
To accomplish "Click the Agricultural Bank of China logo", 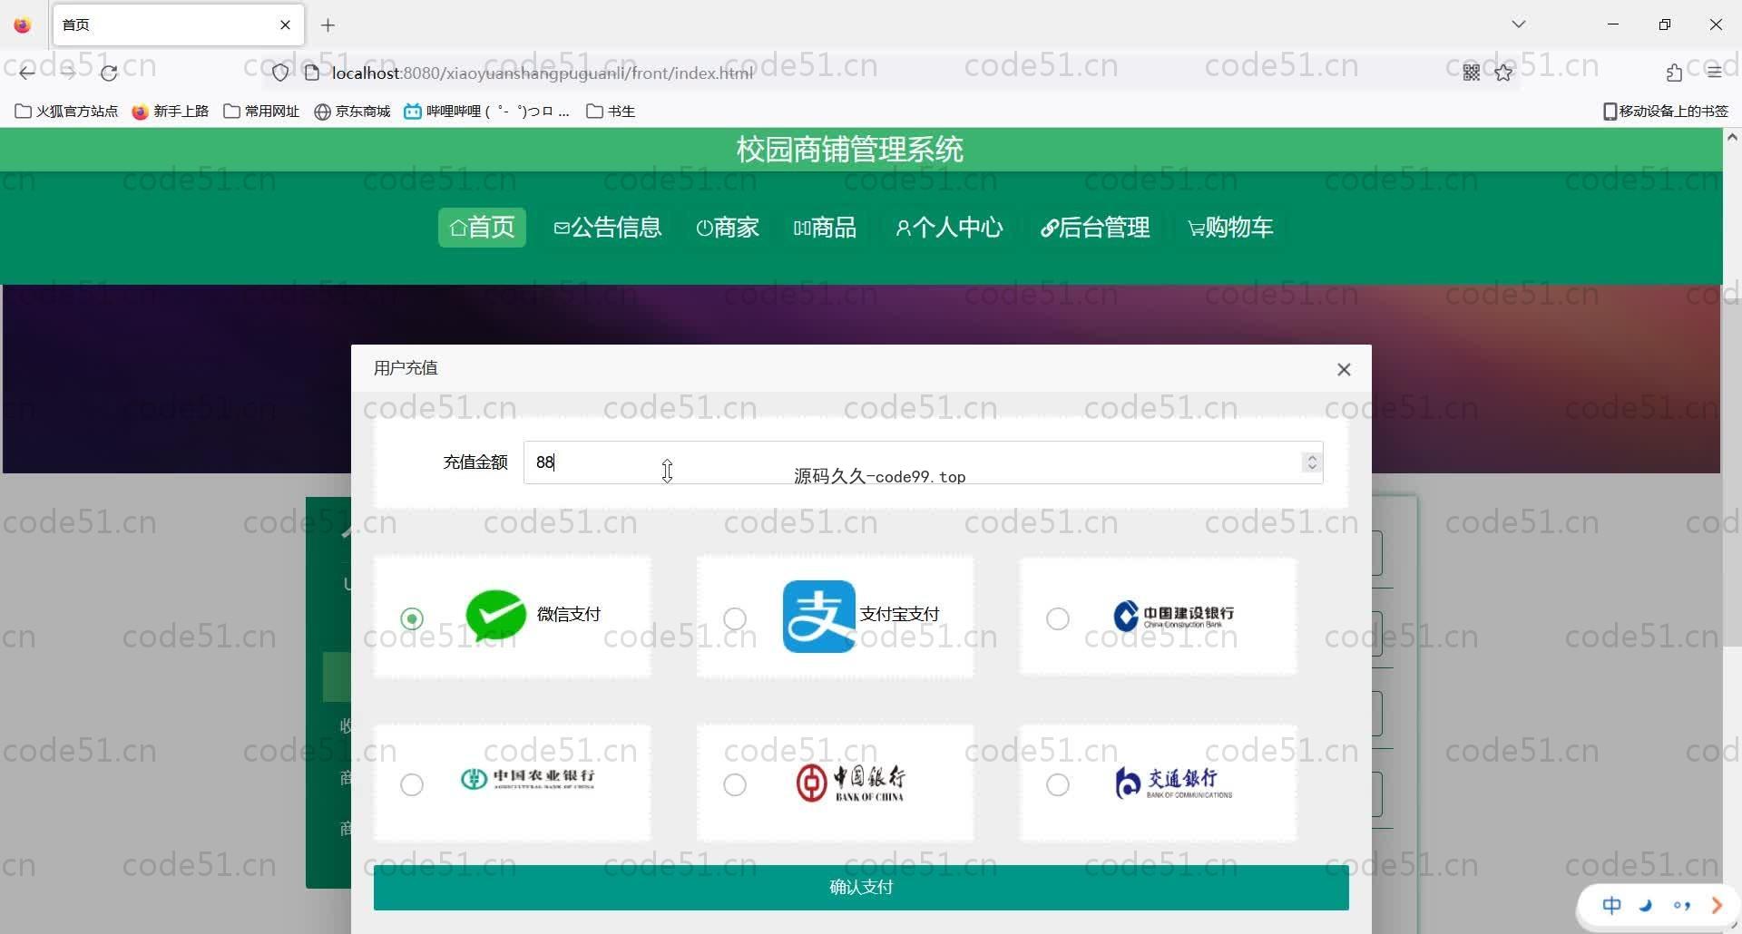I will [x=528, y=779].
